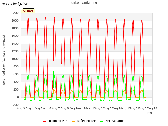Click the Solar Radiation y-axis label
Screen dimensions: 168x126
pyautogui.click(x=4, y=60)
